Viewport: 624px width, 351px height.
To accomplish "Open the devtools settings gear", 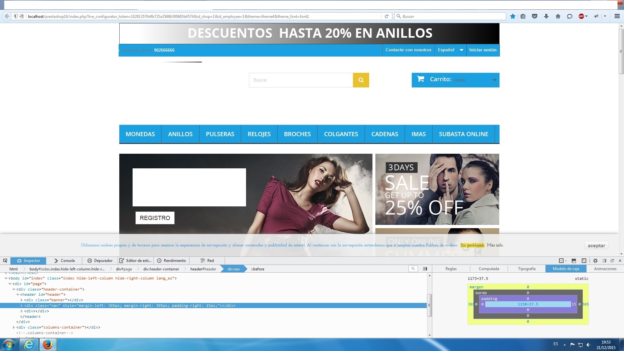I will (x=595, y=261).
